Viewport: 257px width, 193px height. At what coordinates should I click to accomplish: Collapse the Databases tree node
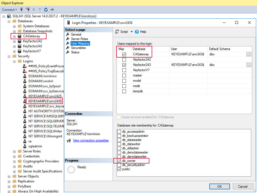coord(9,21)
